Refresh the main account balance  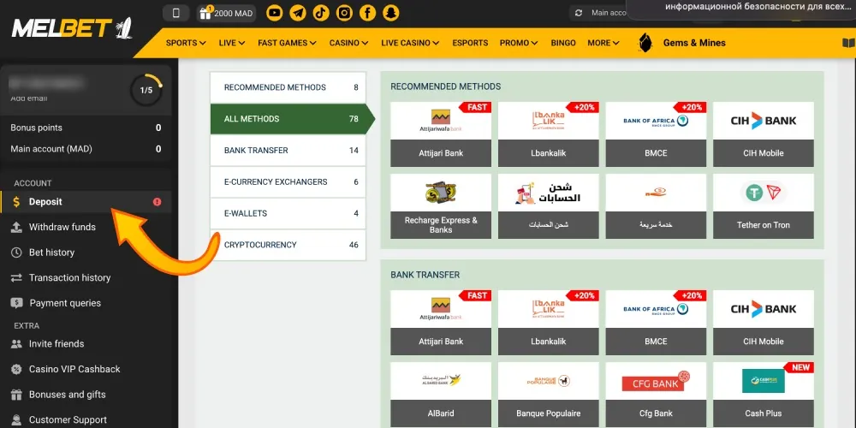(x=580, y=13)
